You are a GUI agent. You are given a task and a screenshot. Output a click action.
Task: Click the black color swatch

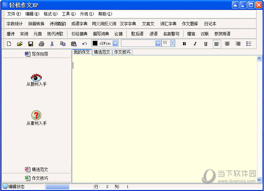tap(95, 43)
